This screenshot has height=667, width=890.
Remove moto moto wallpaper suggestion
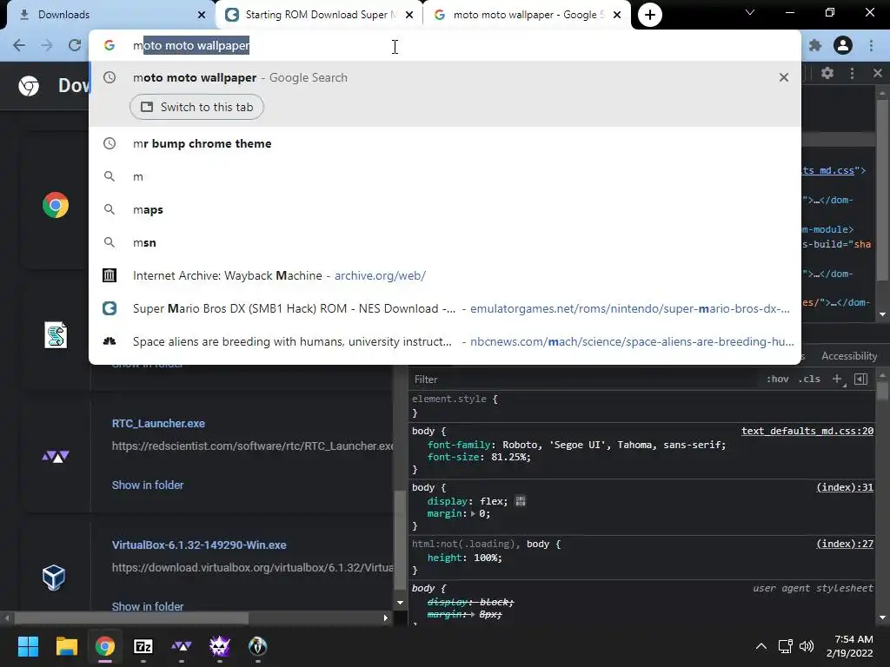[x=784, y=77]
